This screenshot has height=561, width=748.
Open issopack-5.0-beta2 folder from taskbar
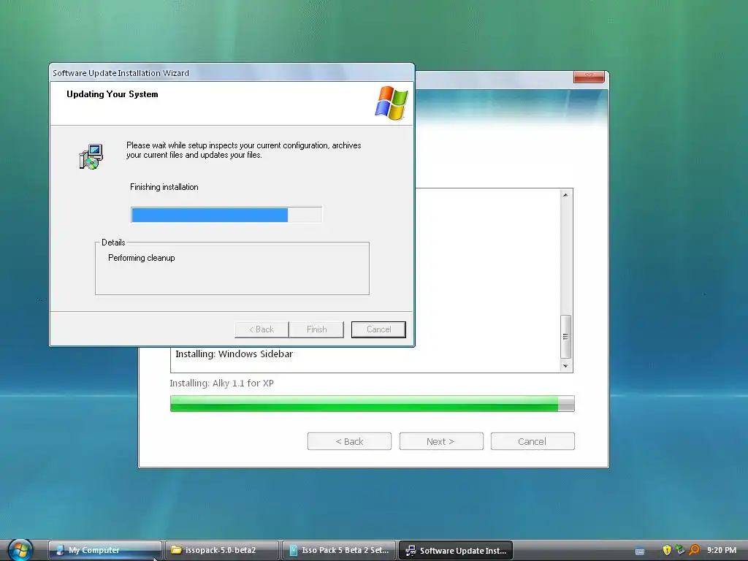[222, 550]
